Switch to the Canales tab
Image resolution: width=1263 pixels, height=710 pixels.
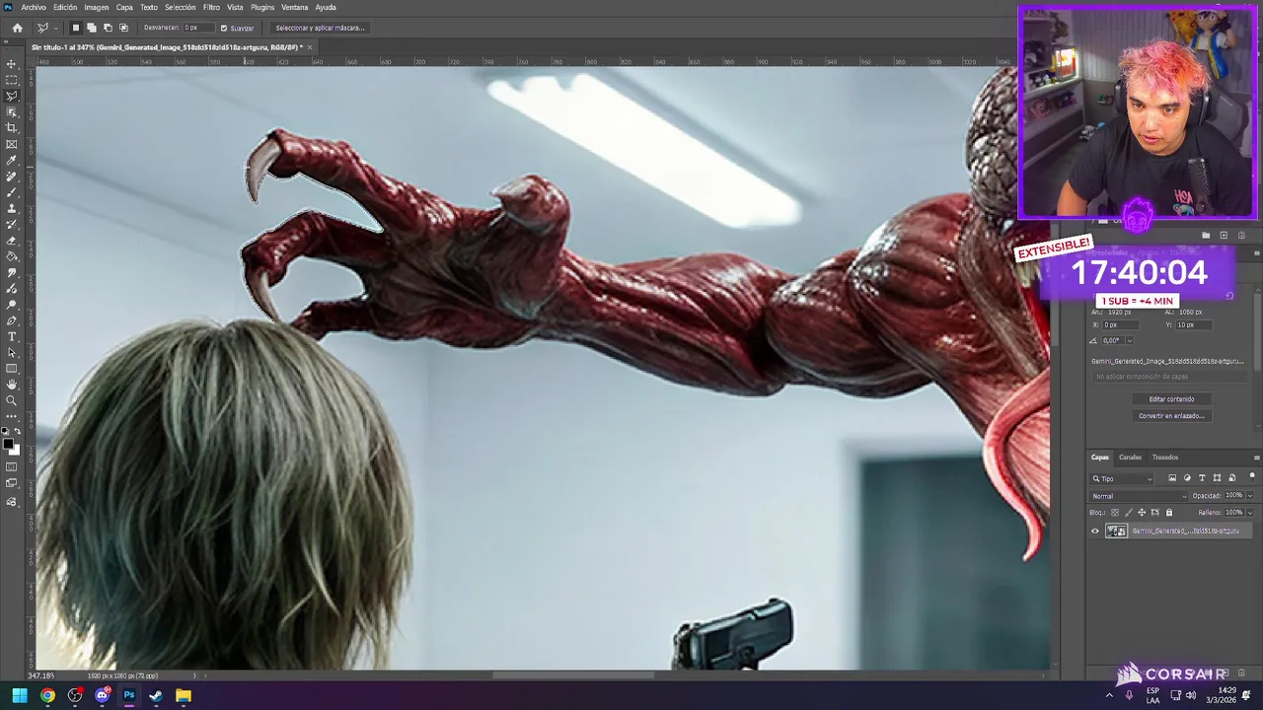[x=1130, y=458]
